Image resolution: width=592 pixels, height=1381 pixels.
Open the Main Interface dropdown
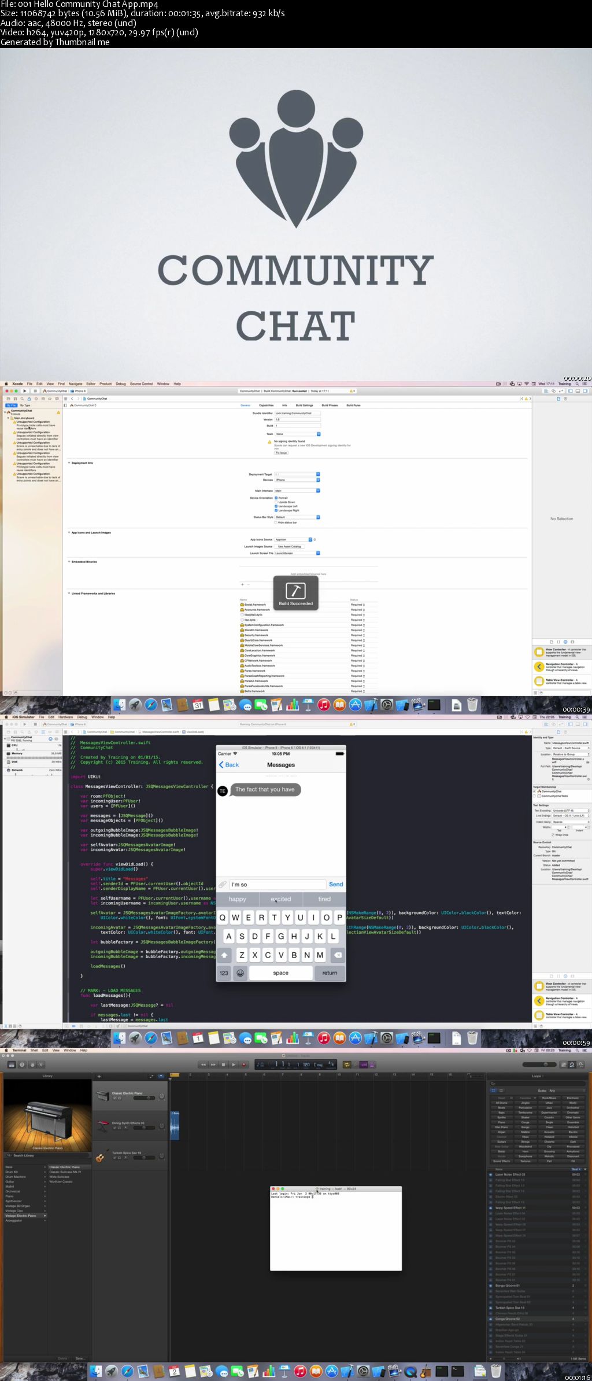coord(297,491)
